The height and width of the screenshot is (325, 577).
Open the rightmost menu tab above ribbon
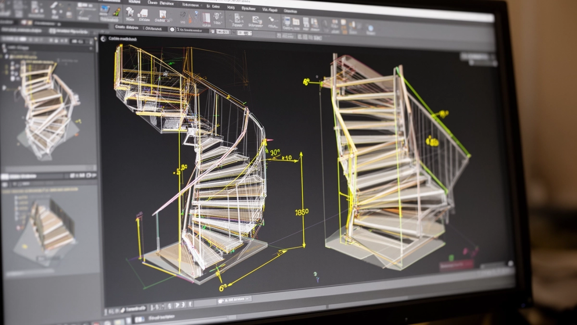point(290,11)
